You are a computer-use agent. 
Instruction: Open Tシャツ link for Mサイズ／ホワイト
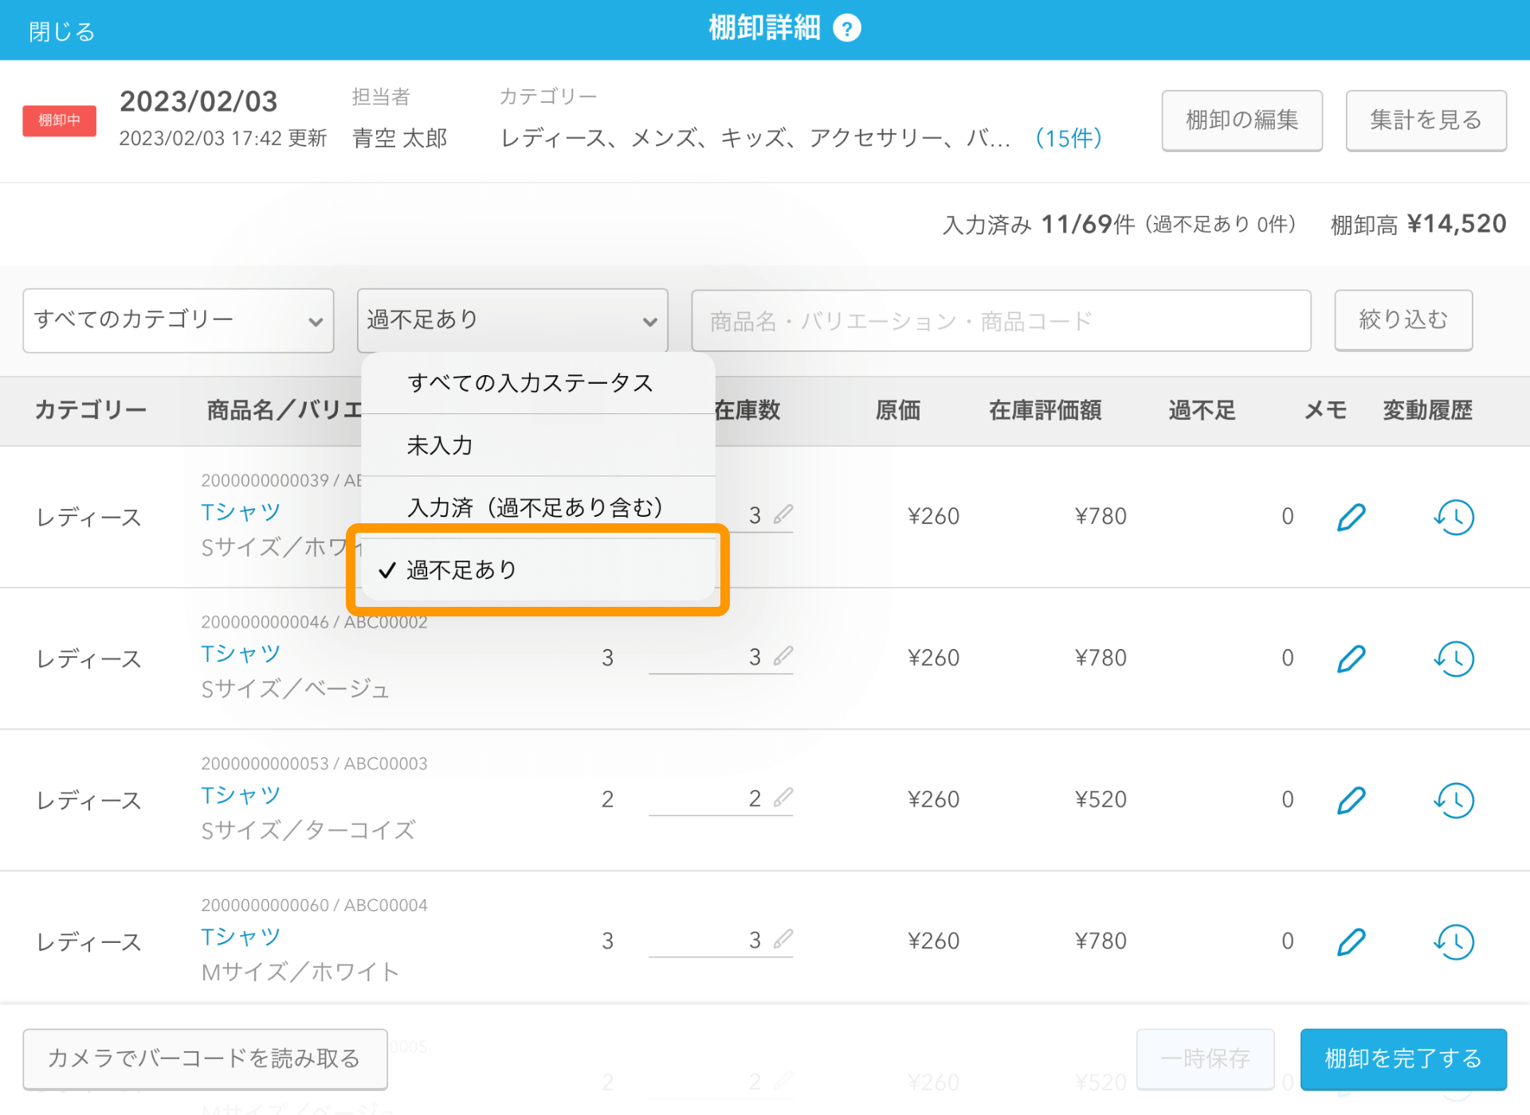[241, 937]
